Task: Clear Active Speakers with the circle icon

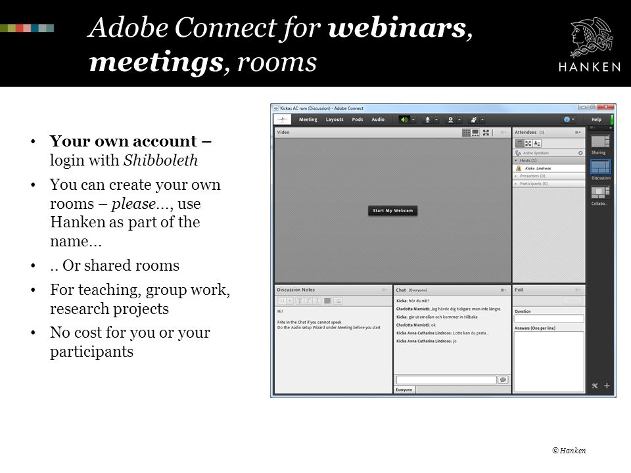Action: point(580,153)
